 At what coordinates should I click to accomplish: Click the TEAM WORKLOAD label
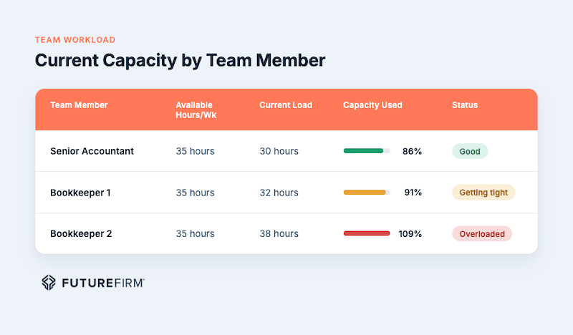pos(75,40)
